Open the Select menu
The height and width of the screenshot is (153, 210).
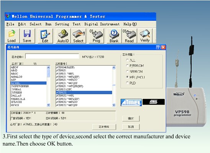point(36,24)
